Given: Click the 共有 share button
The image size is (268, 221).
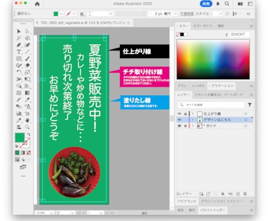Looking at the screenshot, I should point(206,3).
